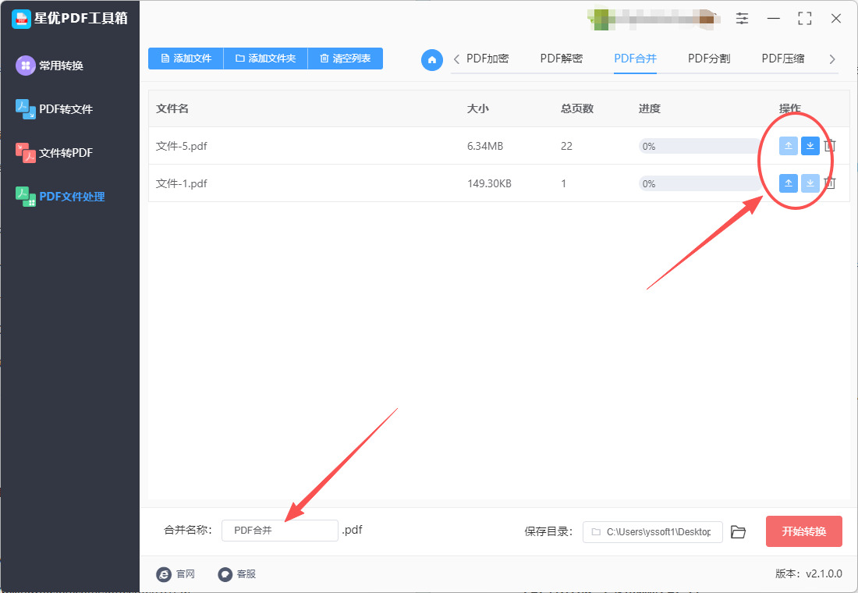Image resolution: width=858 pixels, height=593 pixels.
Task: Click the 版本: v2.1.0.0 version text
Action: (x=809, y=573)
